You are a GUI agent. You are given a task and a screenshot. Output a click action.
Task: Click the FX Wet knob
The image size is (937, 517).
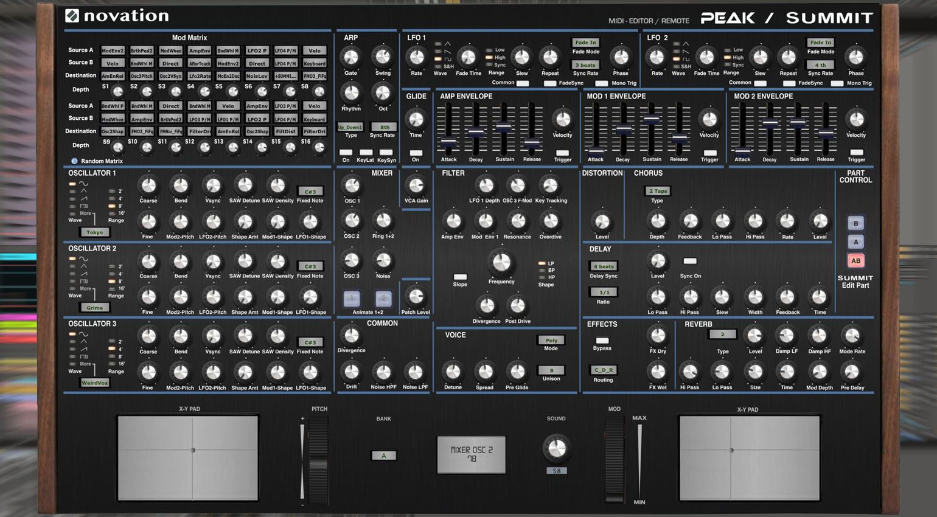point(658,372)
